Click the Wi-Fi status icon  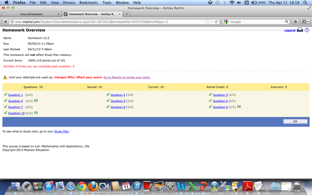pos(232,3)
